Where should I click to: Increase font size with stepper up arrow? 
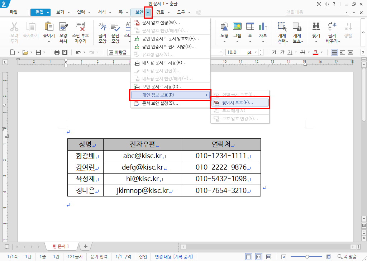pyautogui.click(x=261, y=51)
